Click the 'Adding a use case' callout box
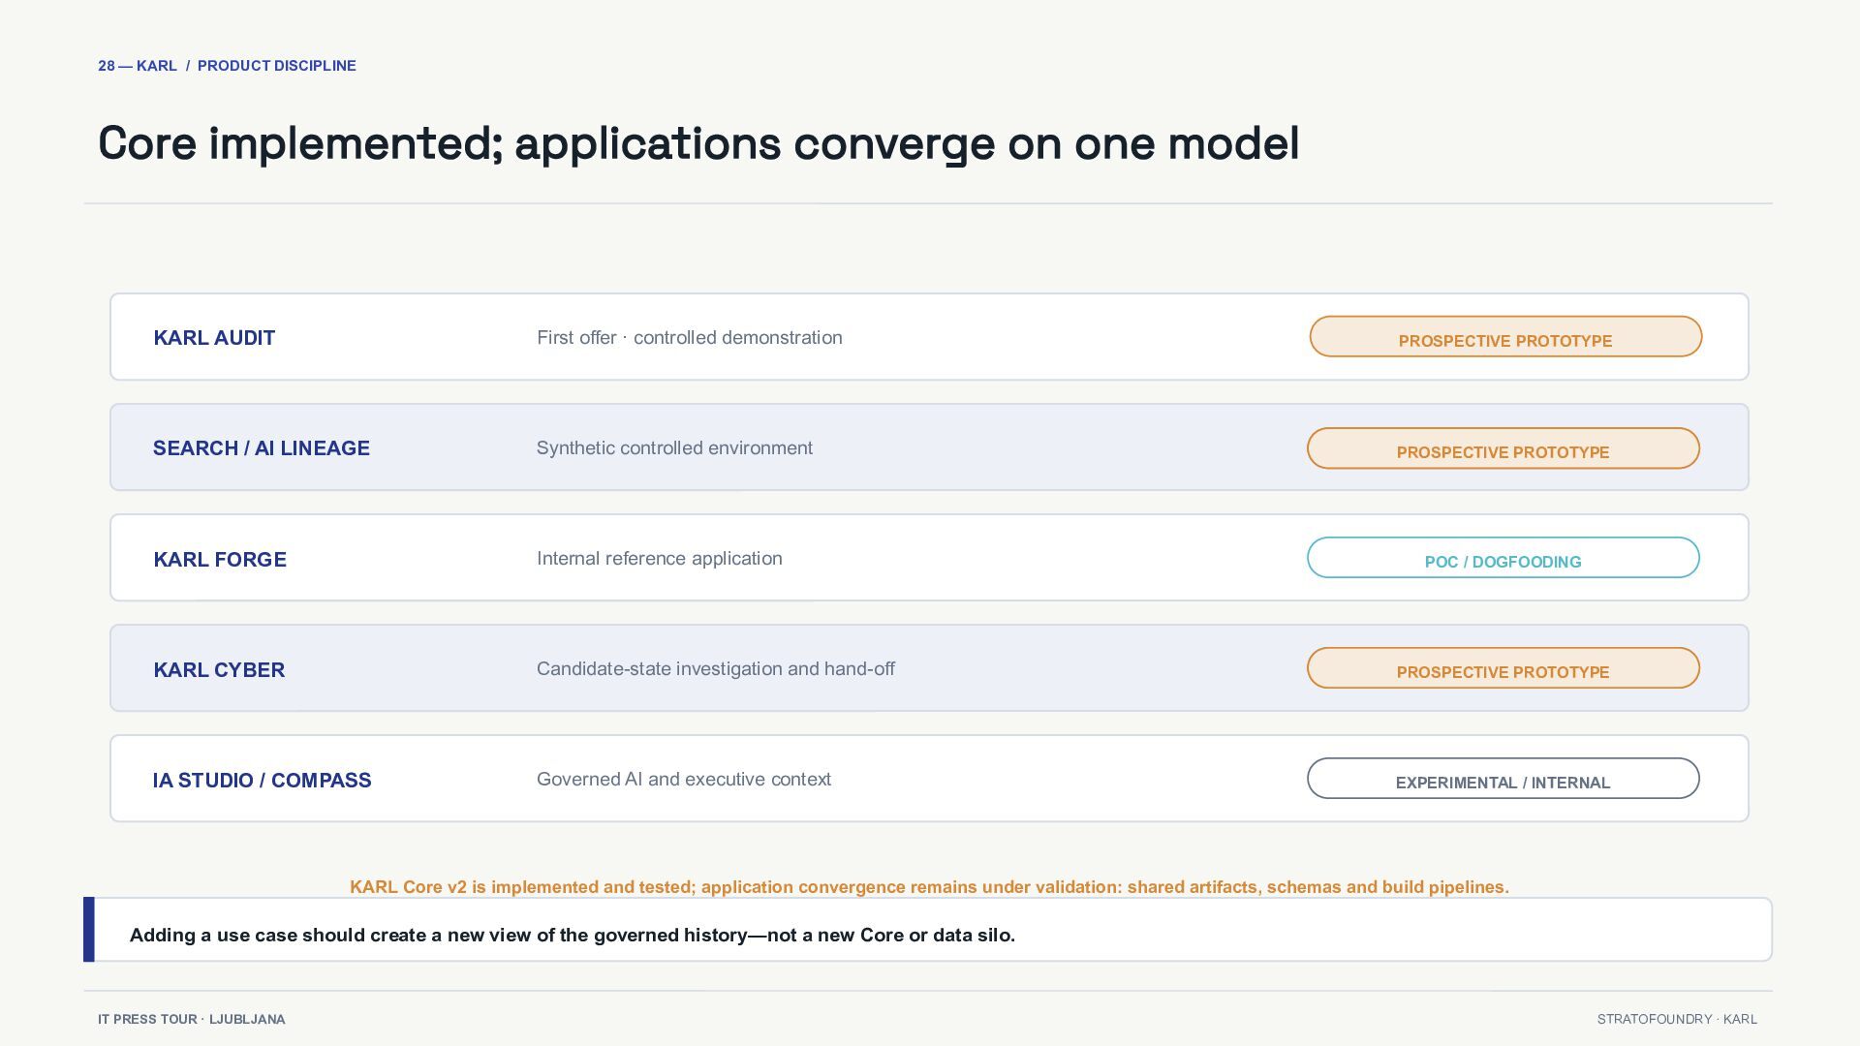The width and height of the screenshot is (1860, 1046). click(x=928, y=930)
